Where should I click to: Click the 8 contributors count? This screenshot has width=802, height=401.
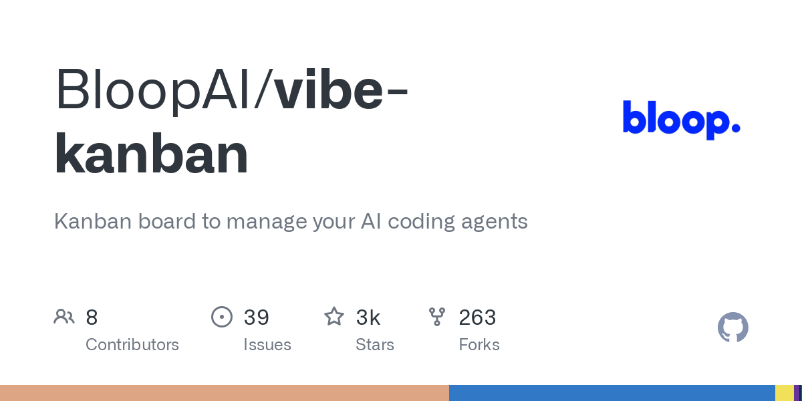[92, 317]
